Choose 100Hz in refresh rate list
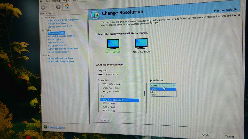 [163, 89]
